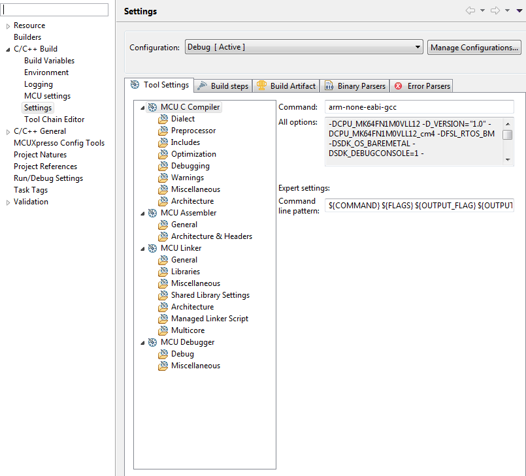Click the Debug folder icon under MCU Debugger
The width and height of the screenshot is (526, 476).
tap(163, 354)
